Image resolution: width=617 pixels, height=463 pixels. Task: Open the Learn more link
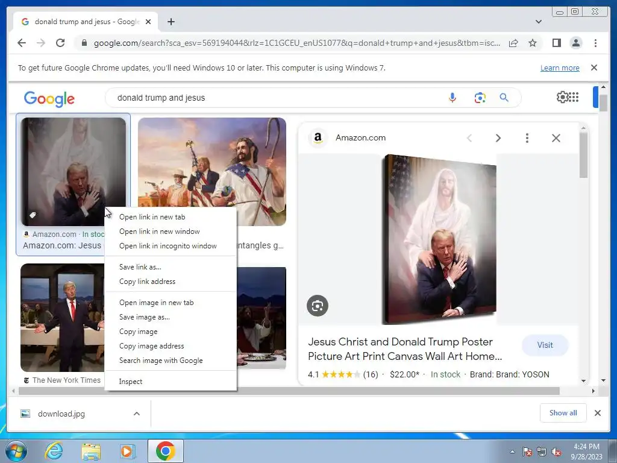(x=560, y=68)
